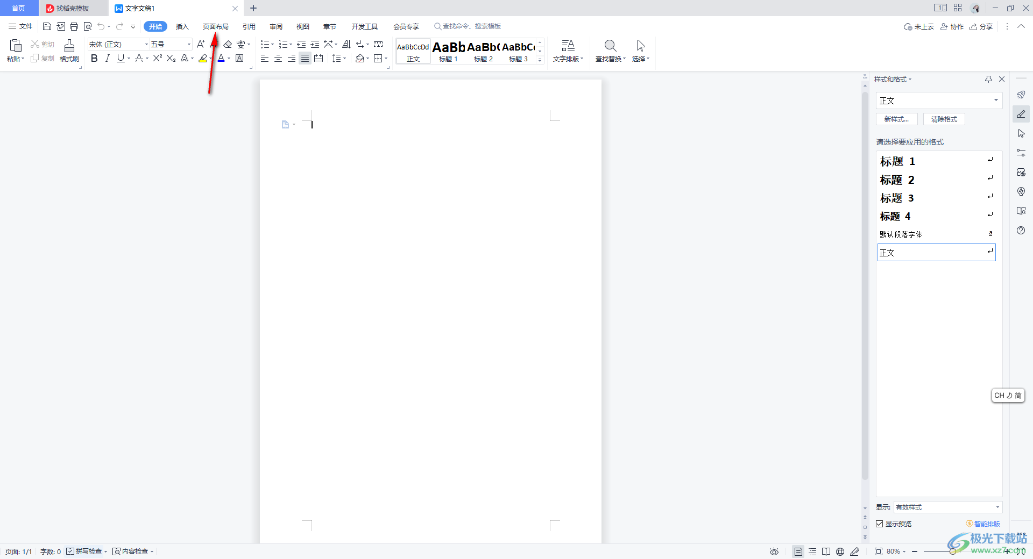Switch to web layout view
This screenshot has width=1033, height=559.
840,551
